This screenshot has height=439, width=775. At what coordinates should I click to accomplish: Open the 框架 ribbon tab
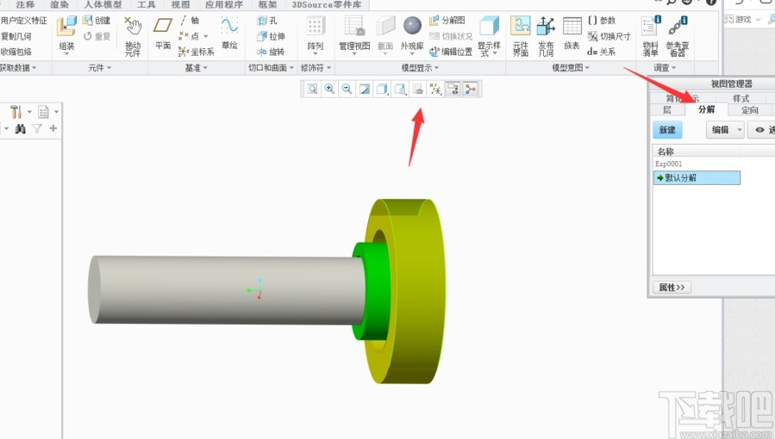[x=267, y=4]
